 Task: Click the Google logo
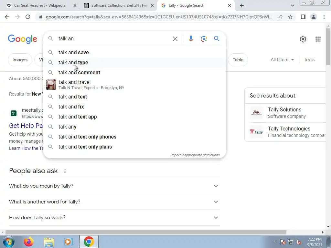22,39
